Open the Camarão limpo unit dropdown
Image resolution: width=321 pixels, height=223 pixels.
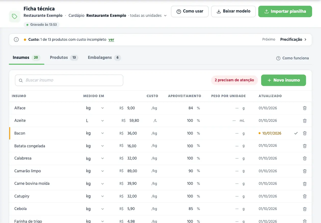[95, 171]
